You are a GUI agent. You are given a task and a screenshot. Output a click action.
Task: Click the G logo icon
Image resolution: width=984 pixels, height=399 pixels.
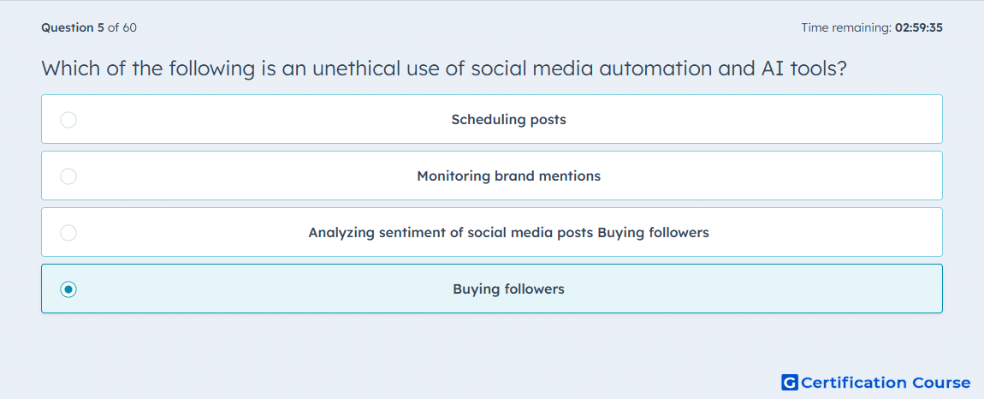[790, 382]
